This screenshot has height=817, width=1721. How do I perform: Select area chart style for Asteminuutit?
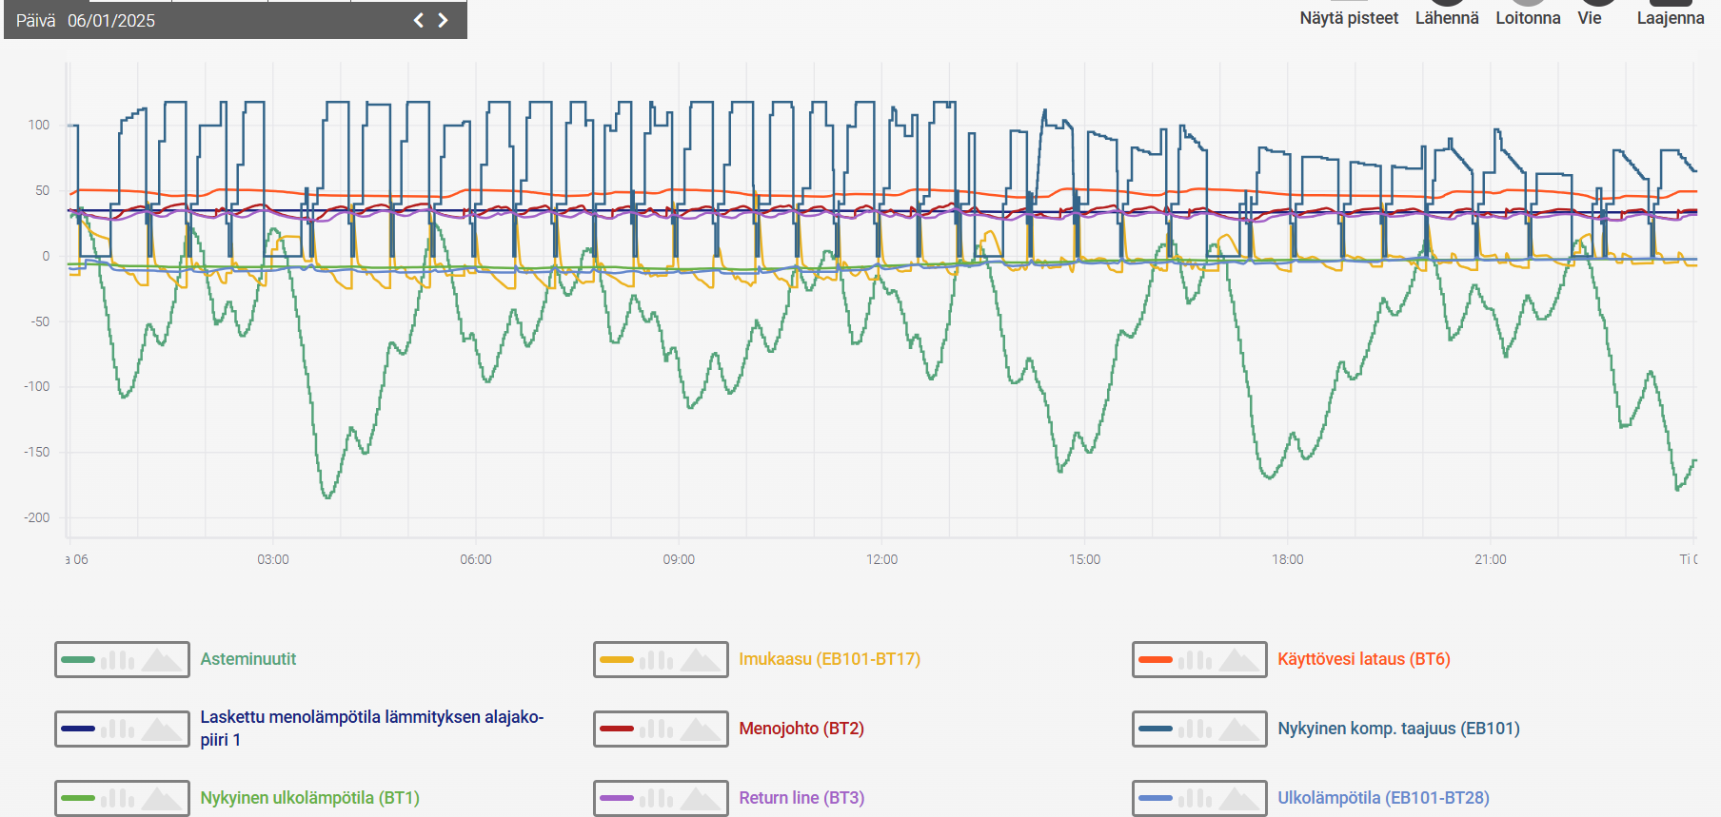pos(161,659)
